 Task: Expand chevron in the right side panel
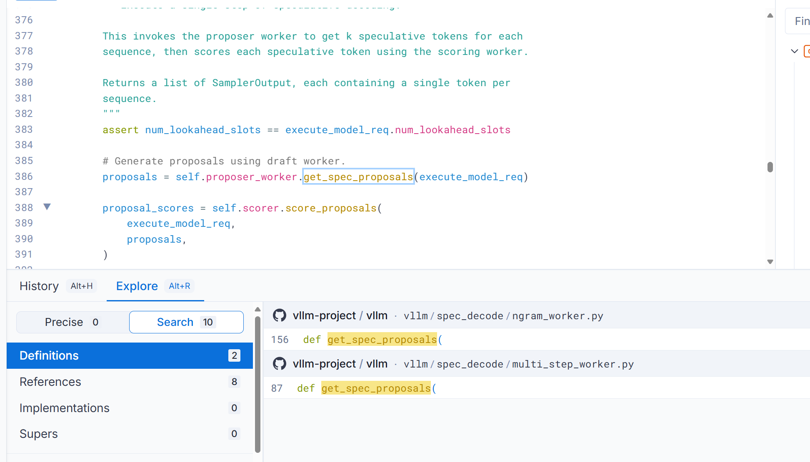(x=794, y=51)
